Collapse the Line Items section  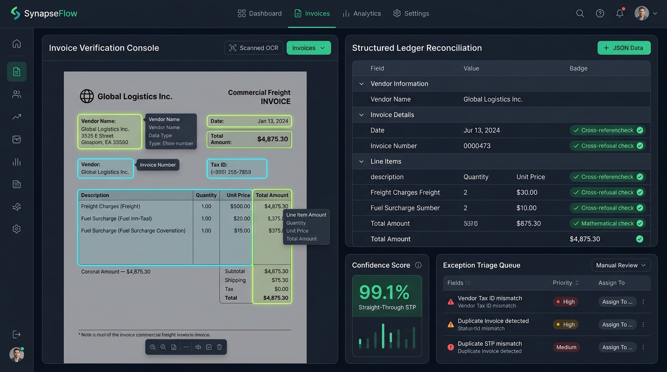tap(361, 161)
